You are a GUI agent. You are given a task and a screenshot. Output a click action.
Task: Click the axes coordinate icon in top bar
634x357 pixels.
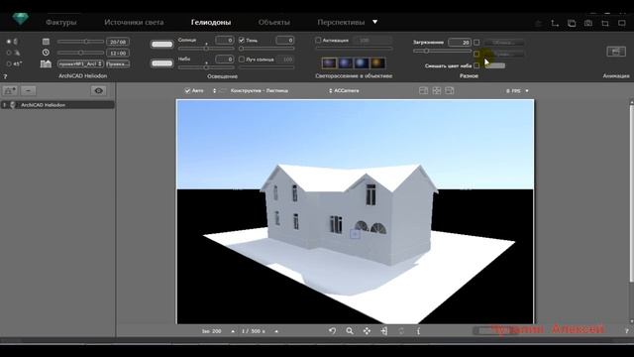coord(555,24)
